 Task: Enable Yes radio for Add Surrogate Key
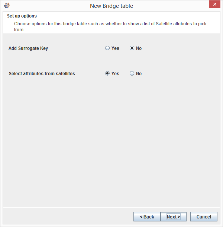pyautogui.click(x=107, y=48)
